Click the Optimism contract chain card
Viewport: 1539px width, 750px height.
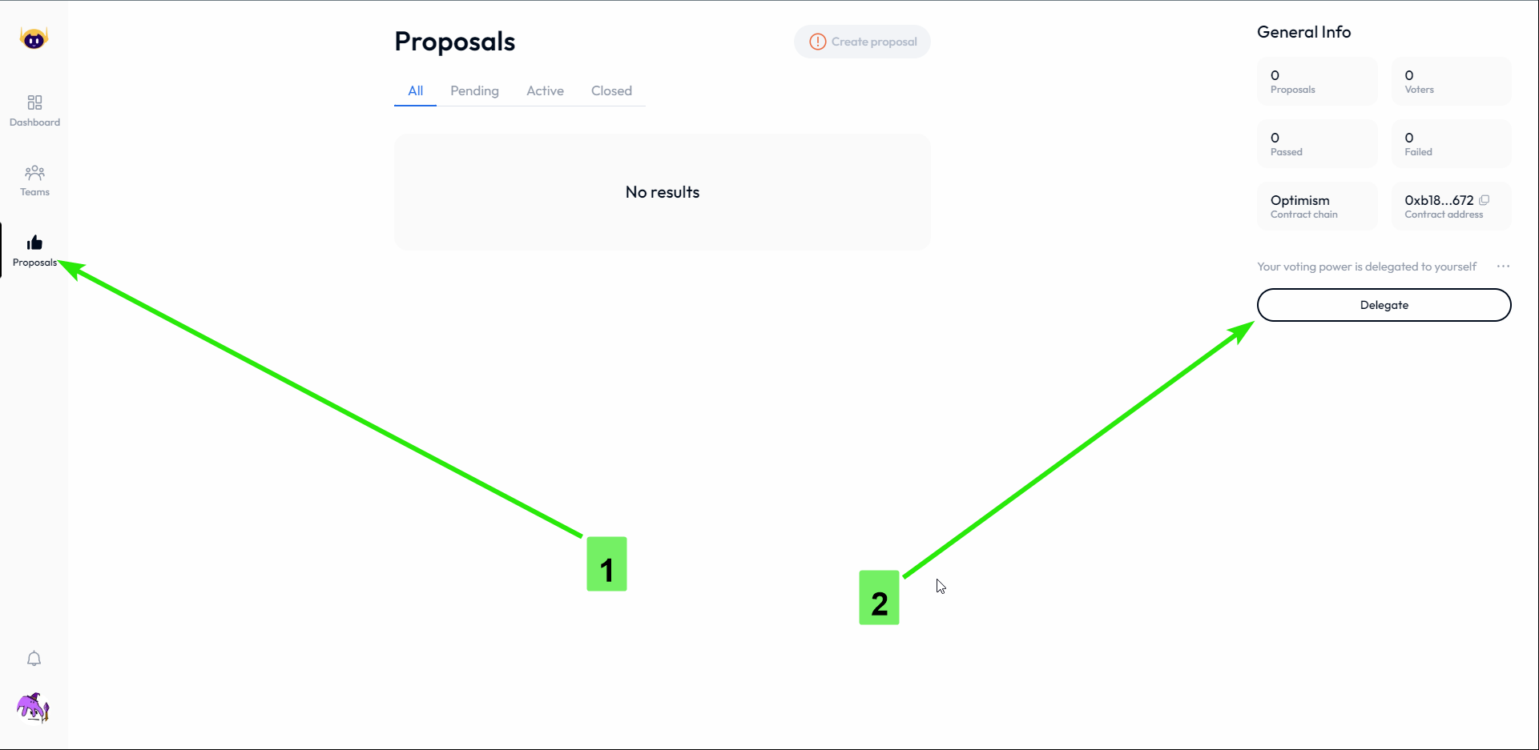coord(1316,206)
